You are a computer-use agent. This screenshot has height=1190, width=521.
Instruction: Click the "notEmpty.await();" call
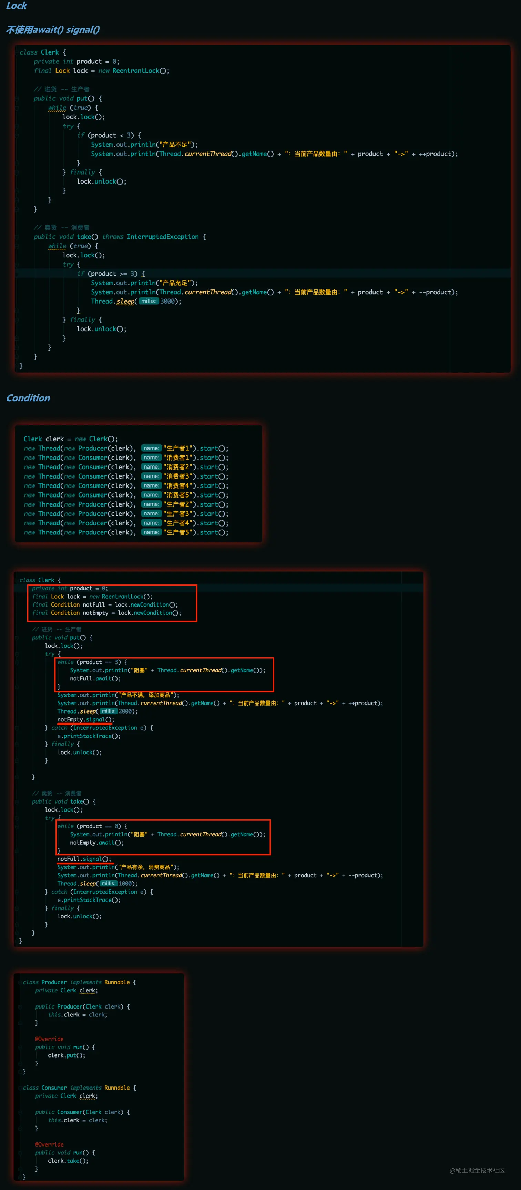point(97,843)
